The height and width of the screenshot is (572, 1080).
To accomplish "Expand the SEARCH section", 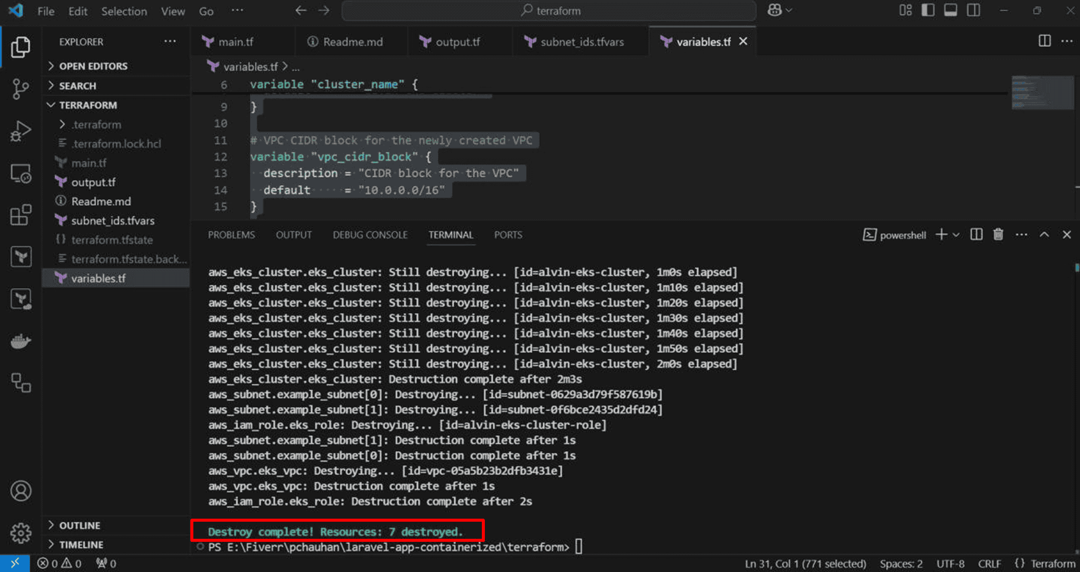I will point(116,86).
